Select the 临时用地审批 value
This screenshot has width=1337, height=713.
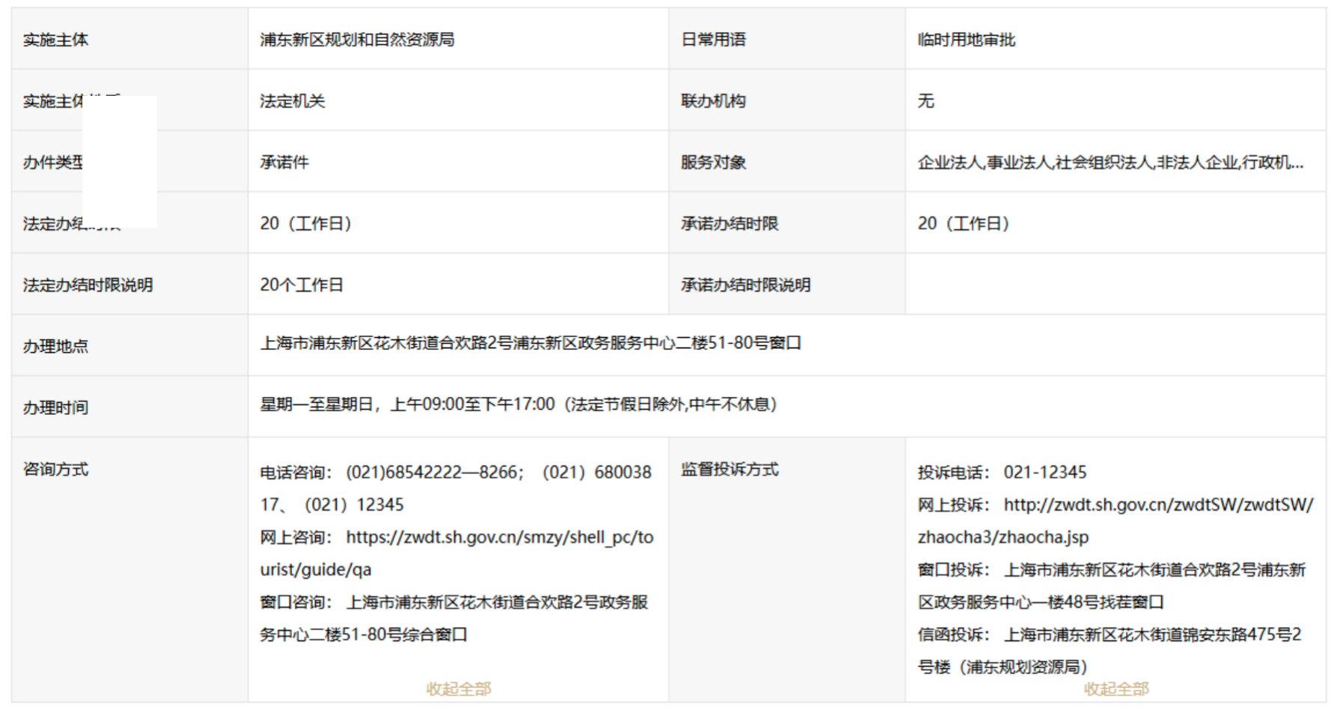coord(966,40)
